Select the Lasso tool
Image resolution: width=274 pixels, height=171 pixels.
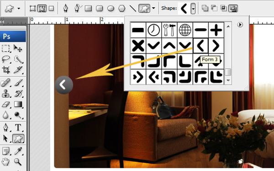(6, 59)
